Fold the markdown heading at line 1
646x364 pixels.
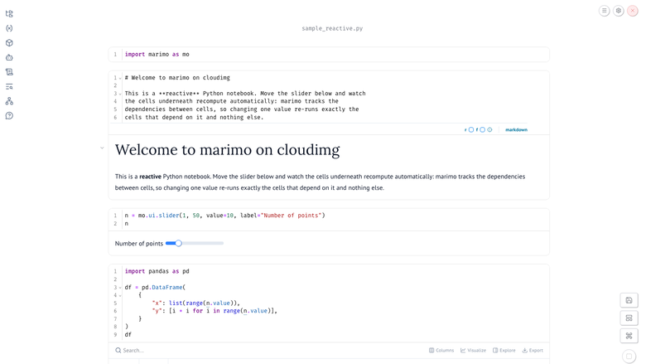coord(120,78)
